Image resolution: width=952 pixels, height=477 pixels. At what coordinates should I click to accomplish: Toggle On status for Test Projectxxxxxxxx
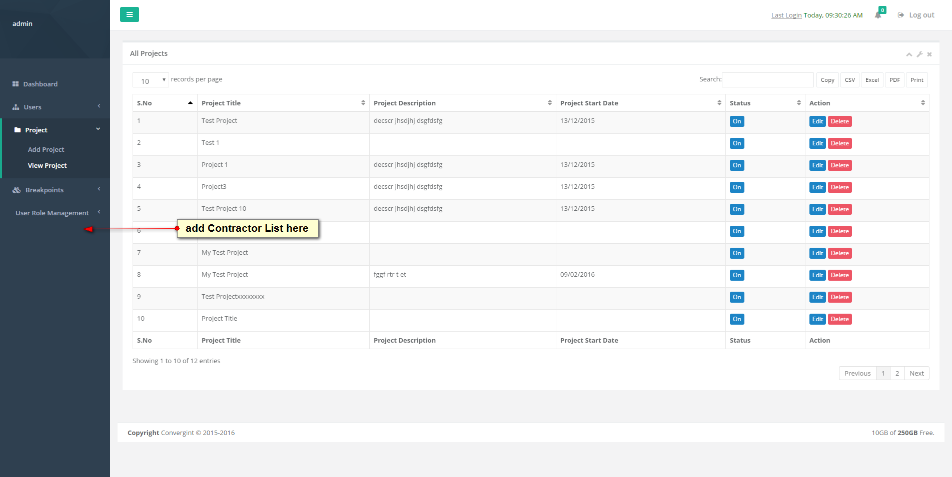737,297
